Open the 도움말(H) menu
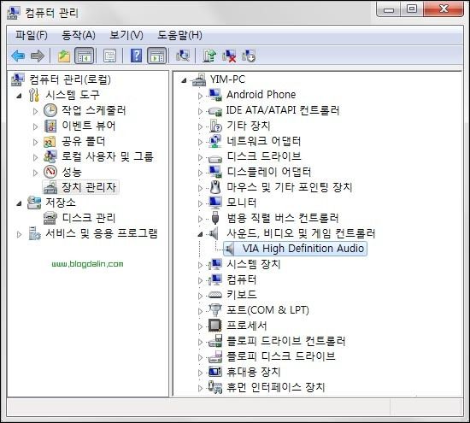Image resolution: width=470 pixels, height=423 pixels. click(x=179, y=35)
